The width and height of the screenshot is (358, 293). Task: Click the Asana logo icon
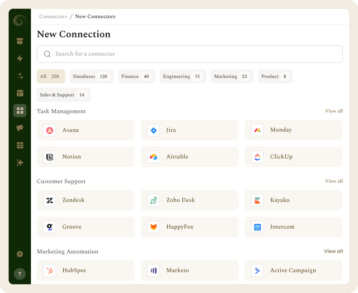[x=50, y=130]
